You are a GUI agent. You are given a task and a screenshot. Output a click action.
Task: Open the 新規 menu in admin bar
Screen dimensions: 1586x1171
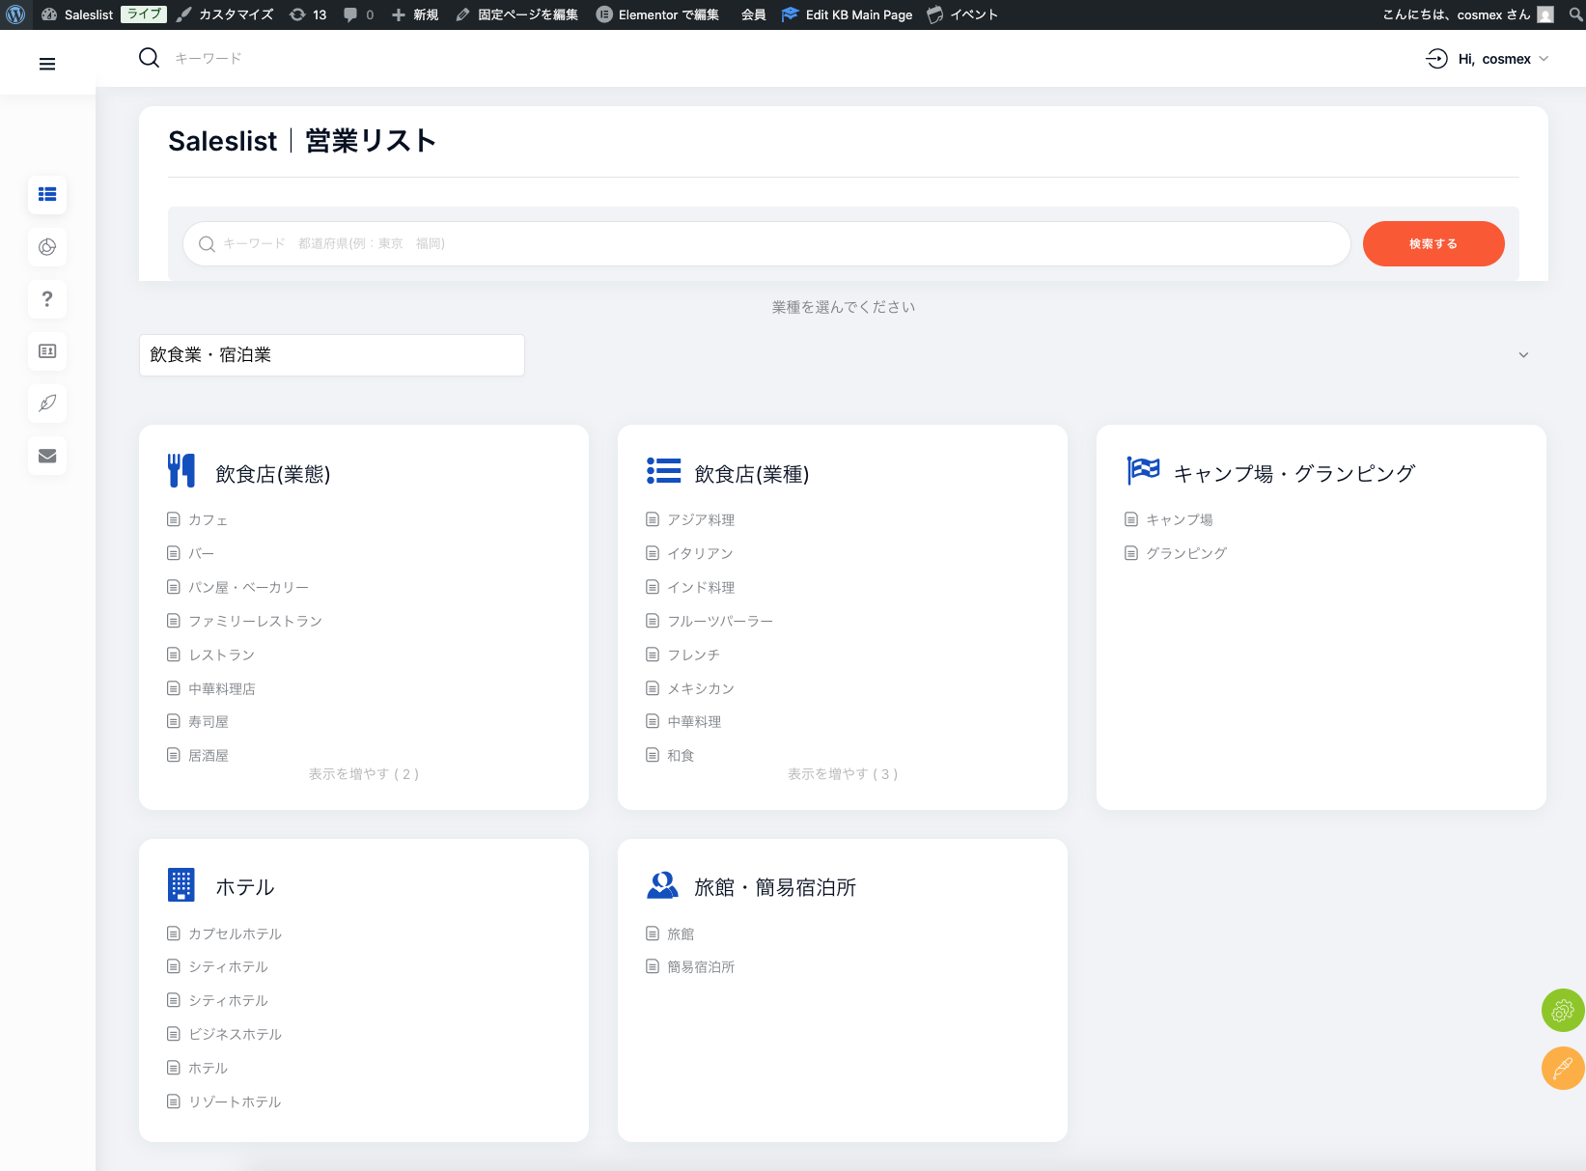point(415,14)
